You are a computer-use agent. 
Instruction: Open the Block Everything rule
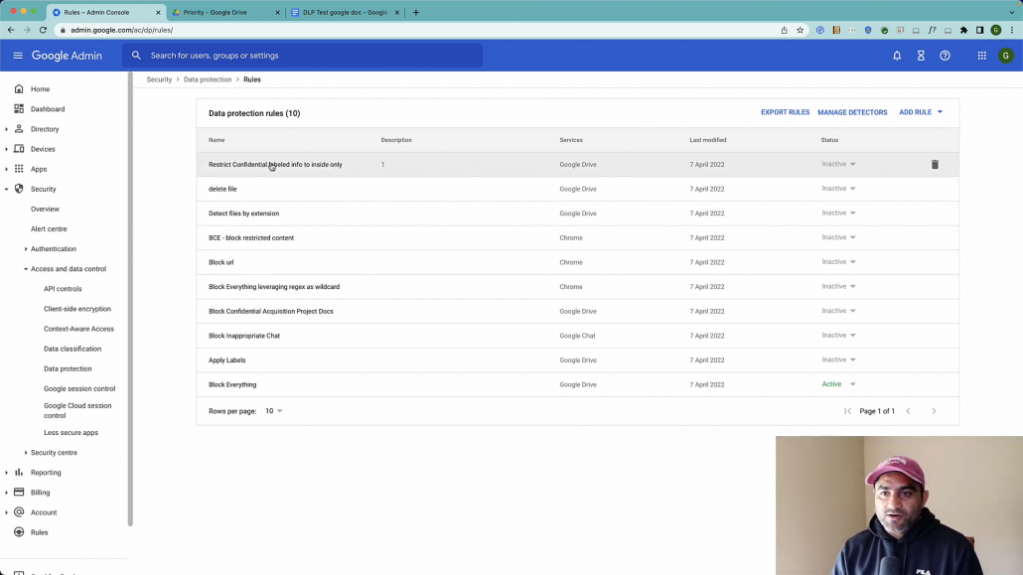point(232,384)
